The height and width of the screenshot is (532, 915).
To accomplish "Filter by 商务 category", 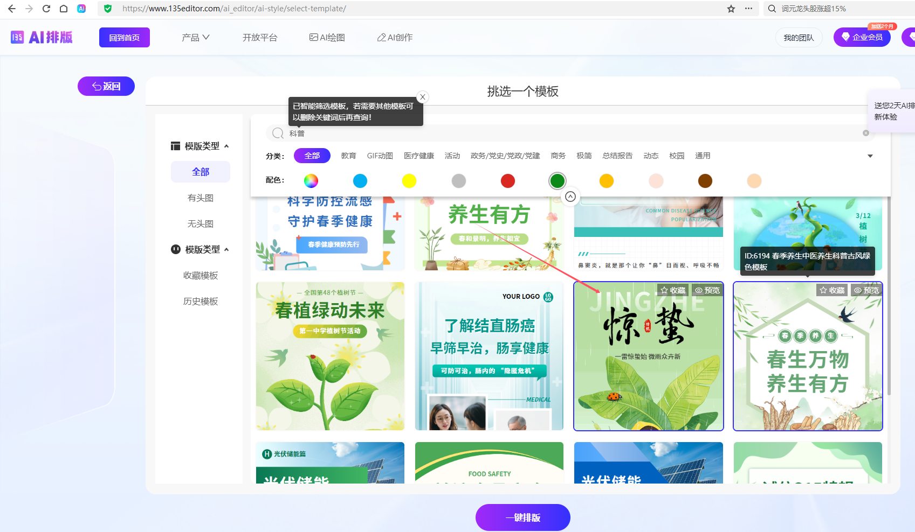I will 558,156.
